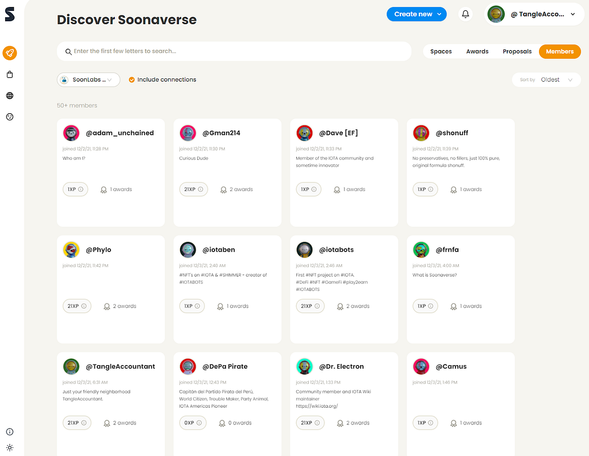Open notifications bell icon
589x456 pixels.
[x=465, y=14]
